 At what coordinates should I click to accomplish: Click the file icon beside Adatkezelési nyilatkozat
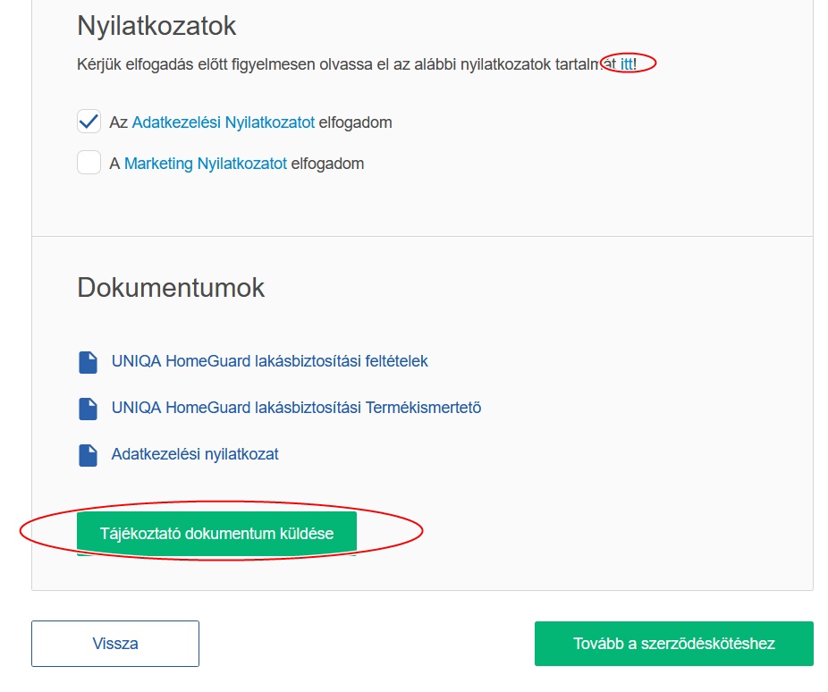pyautogui.click(x=89, y=455)
